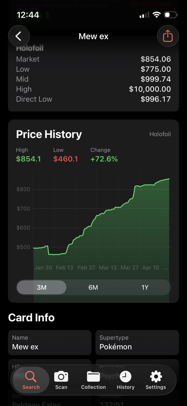Select the 3M time range
187x406 pixels.
tap(42, 287)
